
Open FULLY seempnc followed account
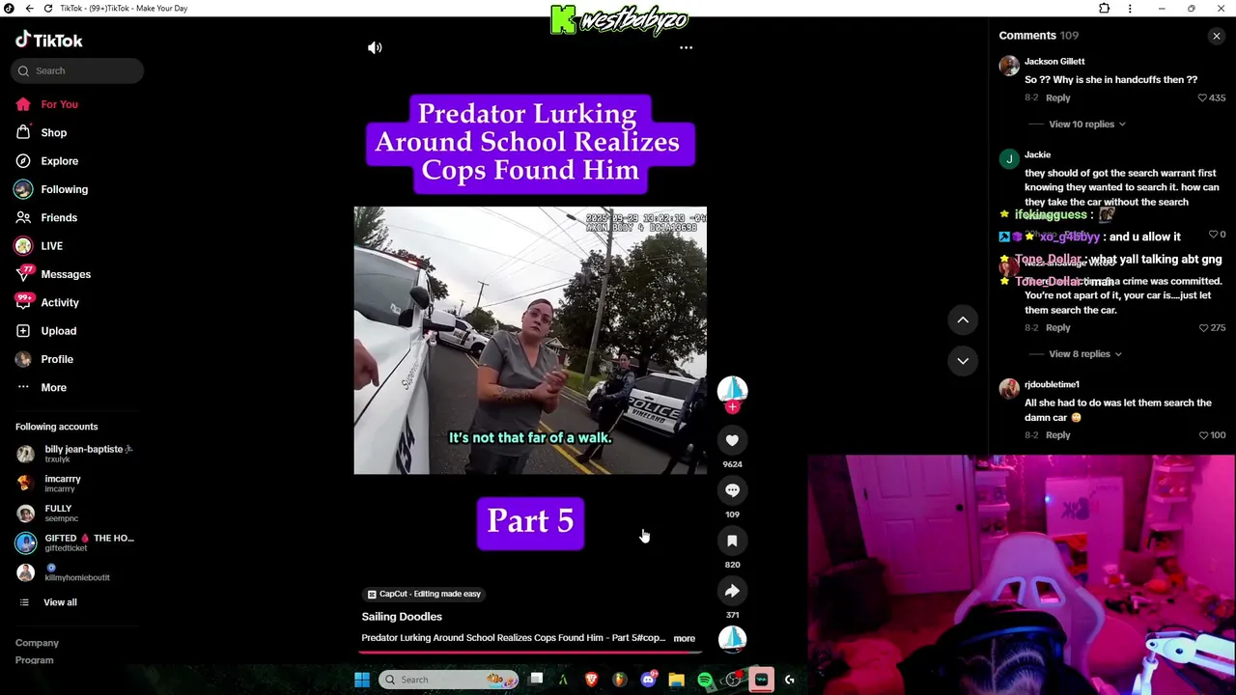[x=44, y=514]
